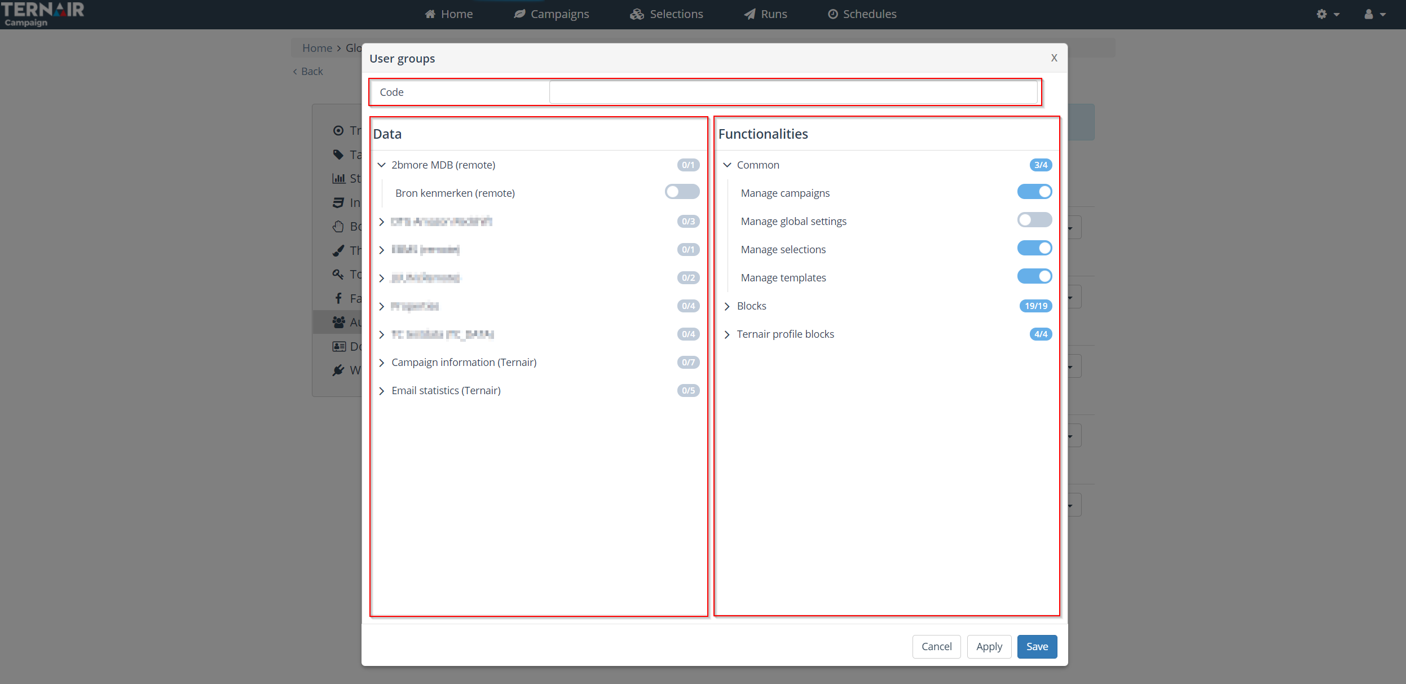The image size is (1406, 684).
Task: Click the Back link behind the dialog
Action: 308,72
